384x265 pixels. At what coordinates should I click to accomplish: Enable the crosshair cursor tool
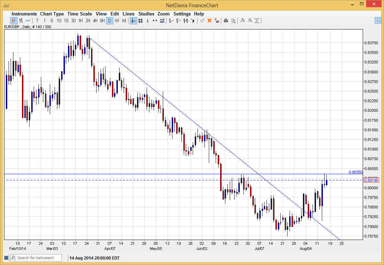(x=133, y=21)
